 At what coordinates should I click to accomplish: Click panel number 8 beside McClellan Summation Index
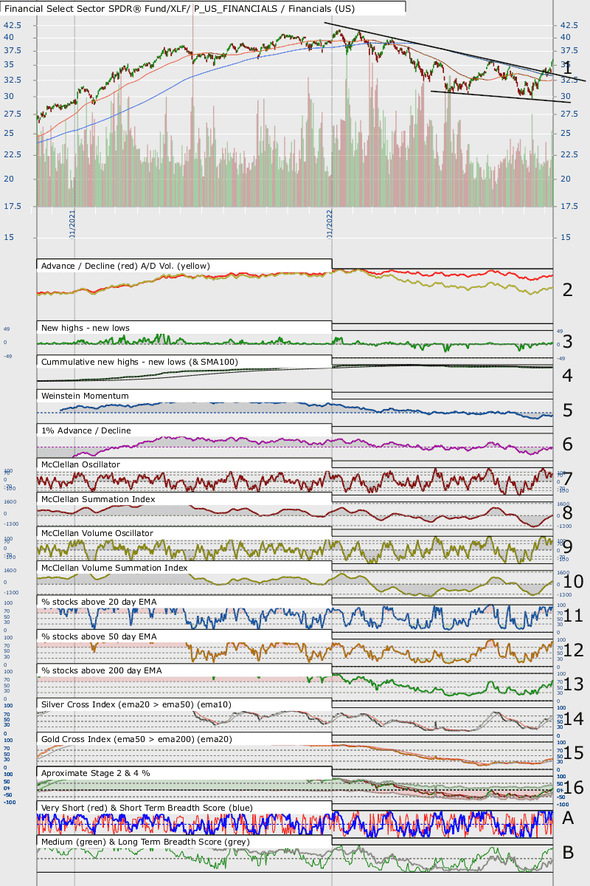pos(567,513)
